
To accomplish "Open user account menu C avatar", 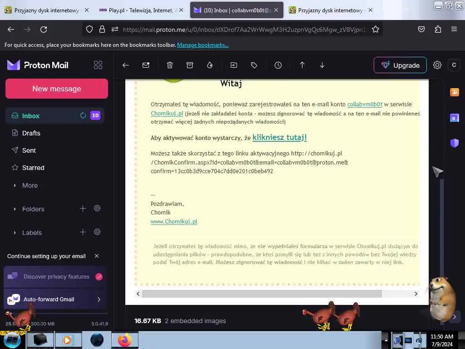I will [454, 65].
